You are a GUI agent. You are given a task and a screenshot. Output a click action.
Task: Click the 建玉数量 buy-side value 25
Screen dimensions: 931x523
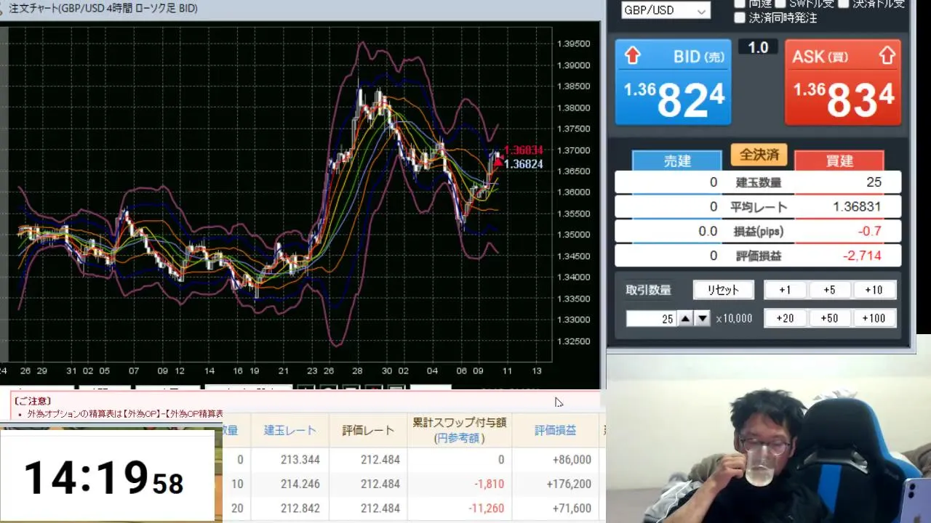(x=874, y=182)
